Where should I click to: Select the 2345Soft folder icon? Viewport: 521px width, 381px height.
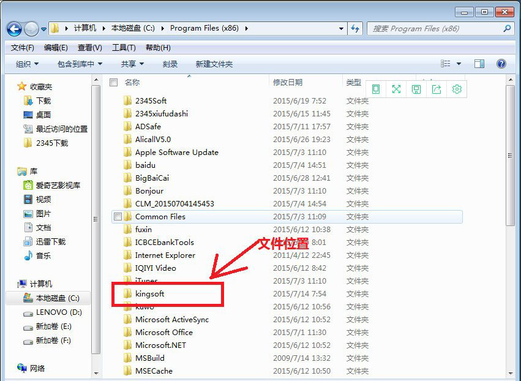[127, 100]
